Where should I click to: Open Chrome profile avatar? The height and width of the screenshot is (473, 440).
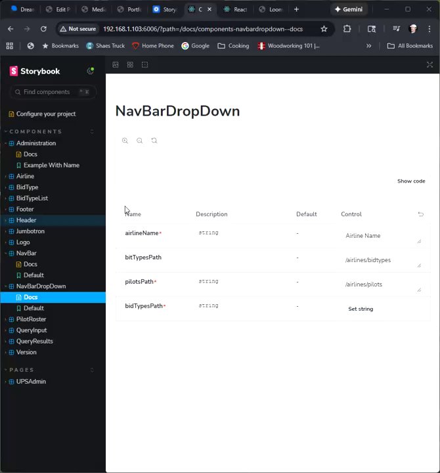[x=413, y=29]
